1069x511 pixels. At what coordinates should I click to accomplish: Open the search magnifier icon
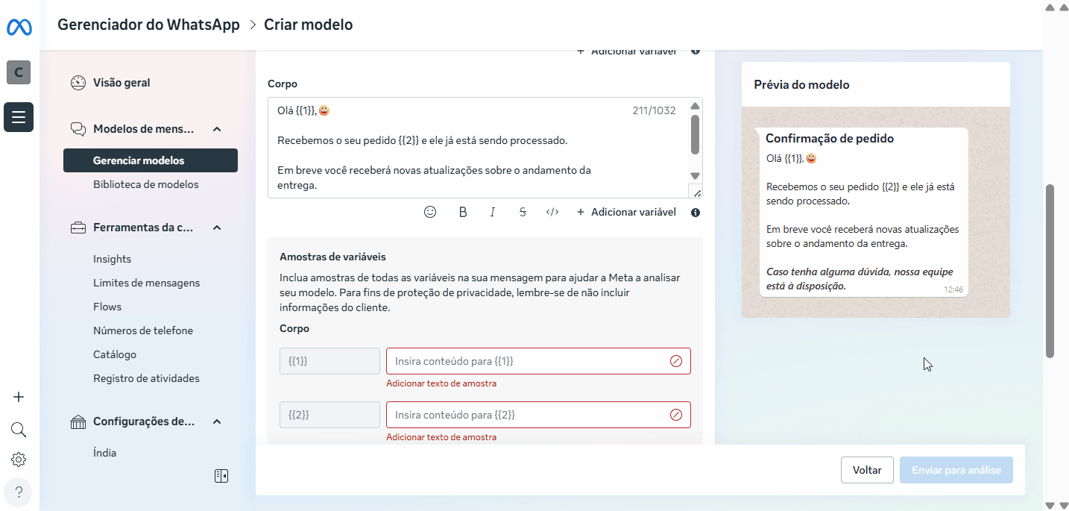click(19, 430)
